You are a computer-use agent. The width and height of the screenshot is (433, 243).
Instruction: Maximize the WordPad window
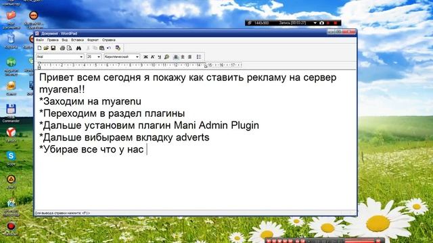(x=338, y=32)
